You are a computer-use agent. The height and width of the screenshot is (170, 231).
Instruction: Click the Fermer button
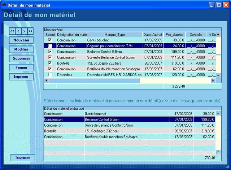tap(21, 67)
